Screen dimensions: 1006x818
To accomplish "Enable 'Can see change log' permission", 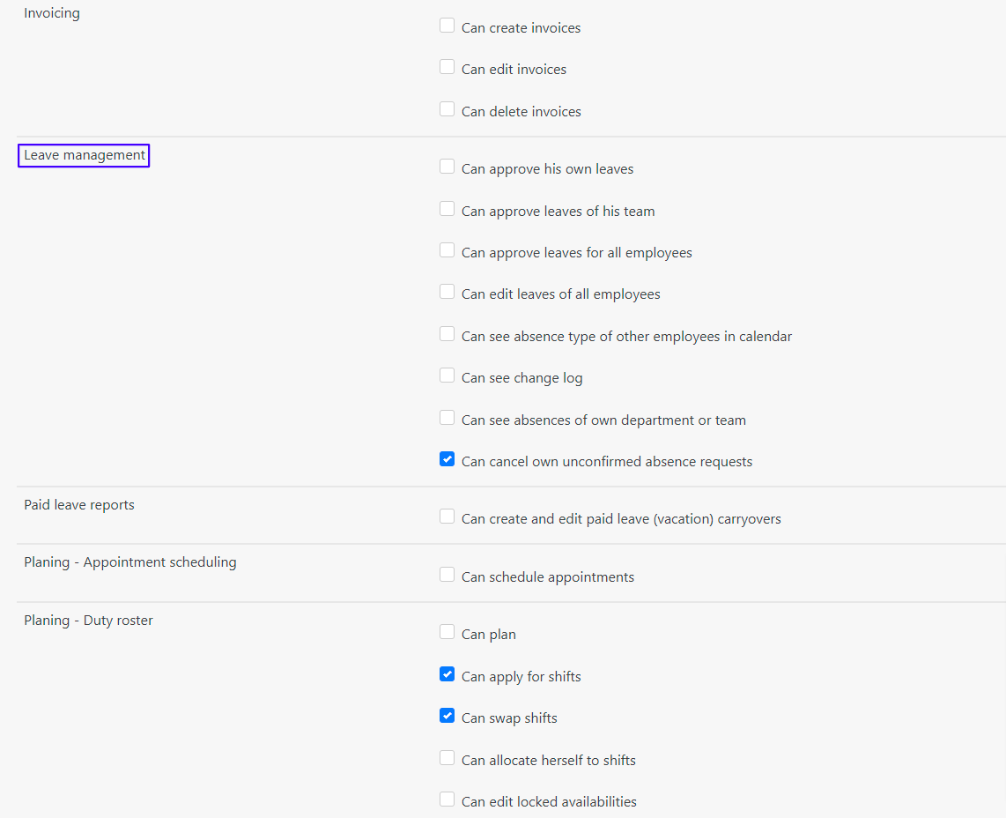I will [447, 376].
